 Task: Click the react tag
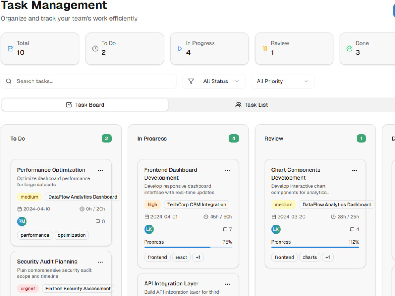181,257
